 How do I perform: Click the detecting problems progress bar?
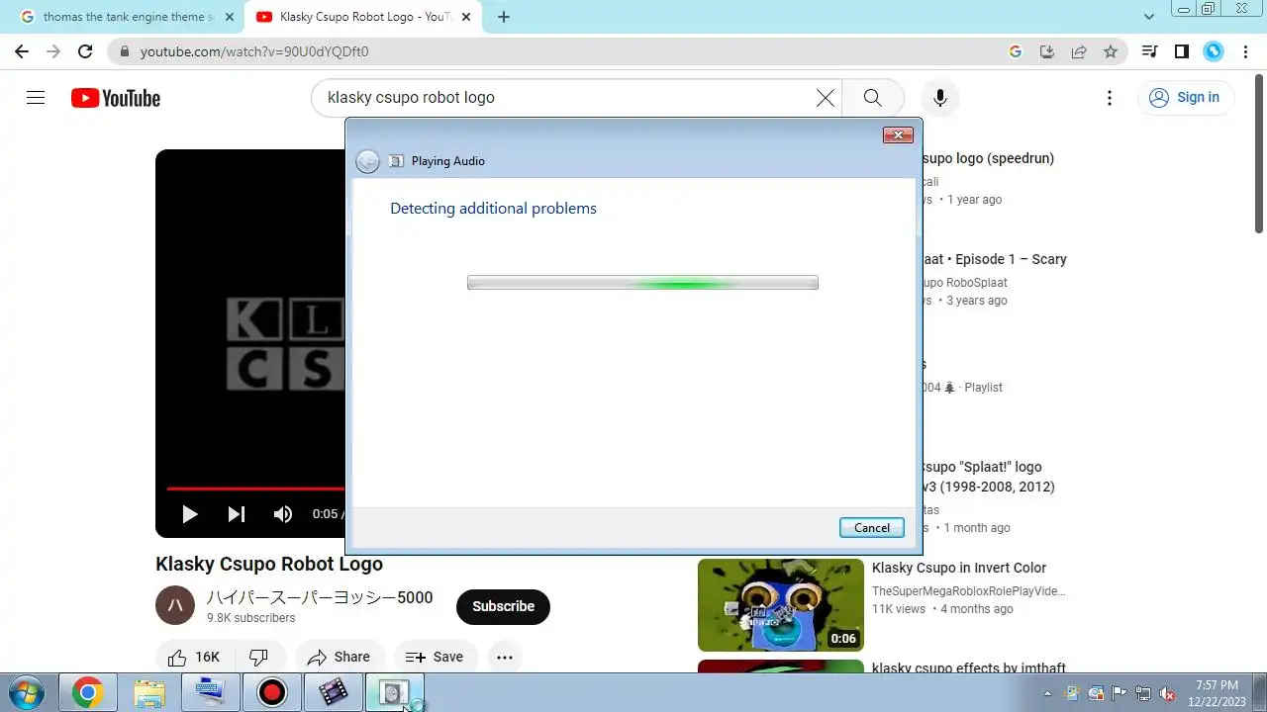[642, 283]
